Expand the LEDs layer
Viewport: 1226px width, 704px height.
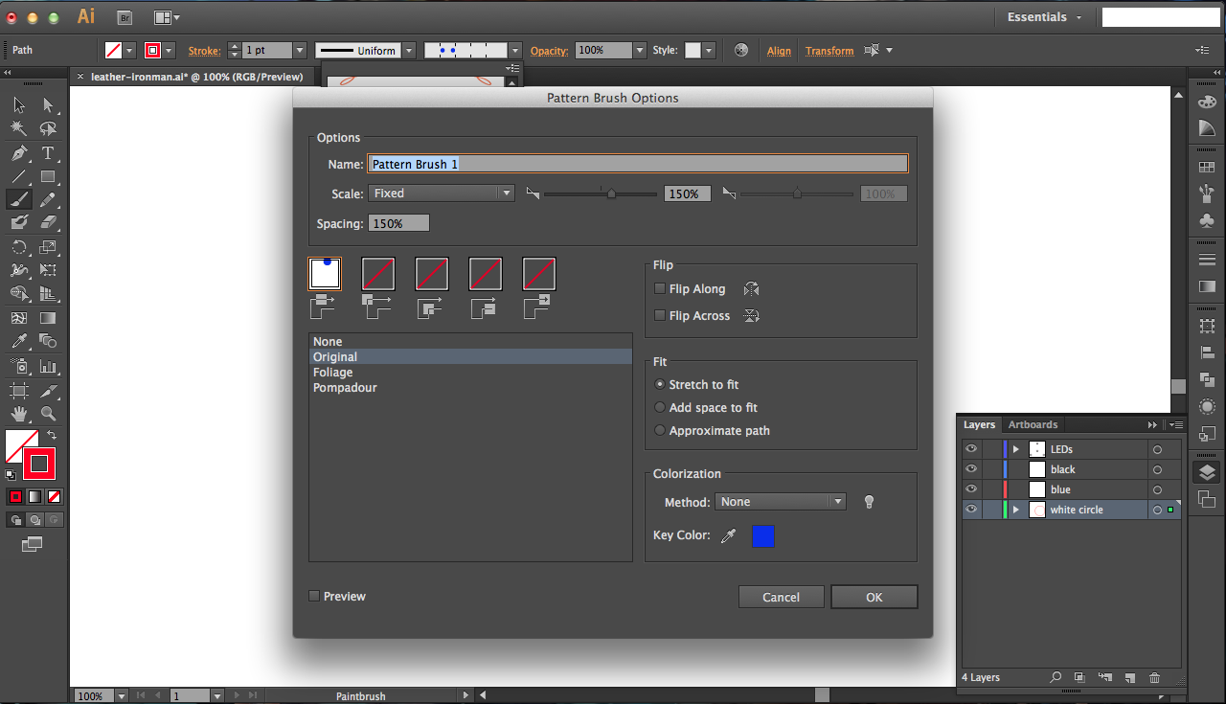1015,449
